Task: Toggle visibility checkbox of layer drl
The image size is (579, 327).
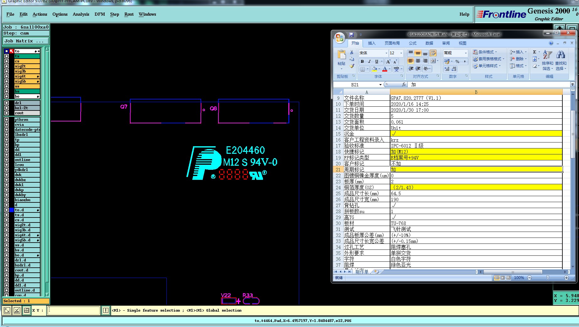Action: (7, 103)
